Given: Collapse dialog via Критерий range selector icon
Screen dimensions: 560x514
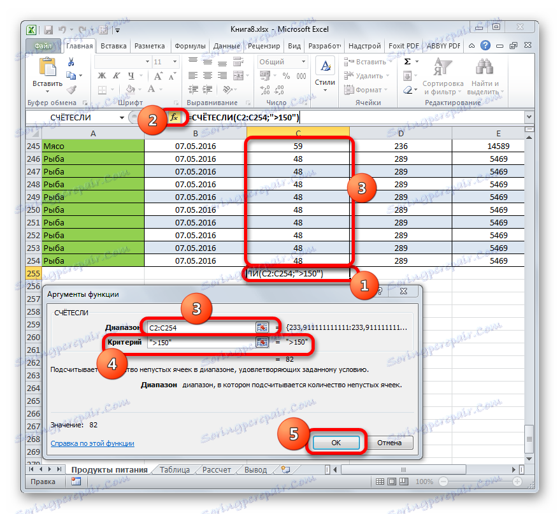Looking at the screenshot, I should [262, 342].
